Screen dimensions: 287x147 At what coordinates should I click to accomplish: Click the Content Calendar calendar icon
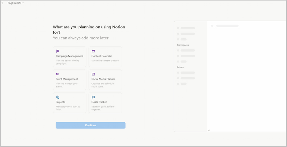(93, 51)
